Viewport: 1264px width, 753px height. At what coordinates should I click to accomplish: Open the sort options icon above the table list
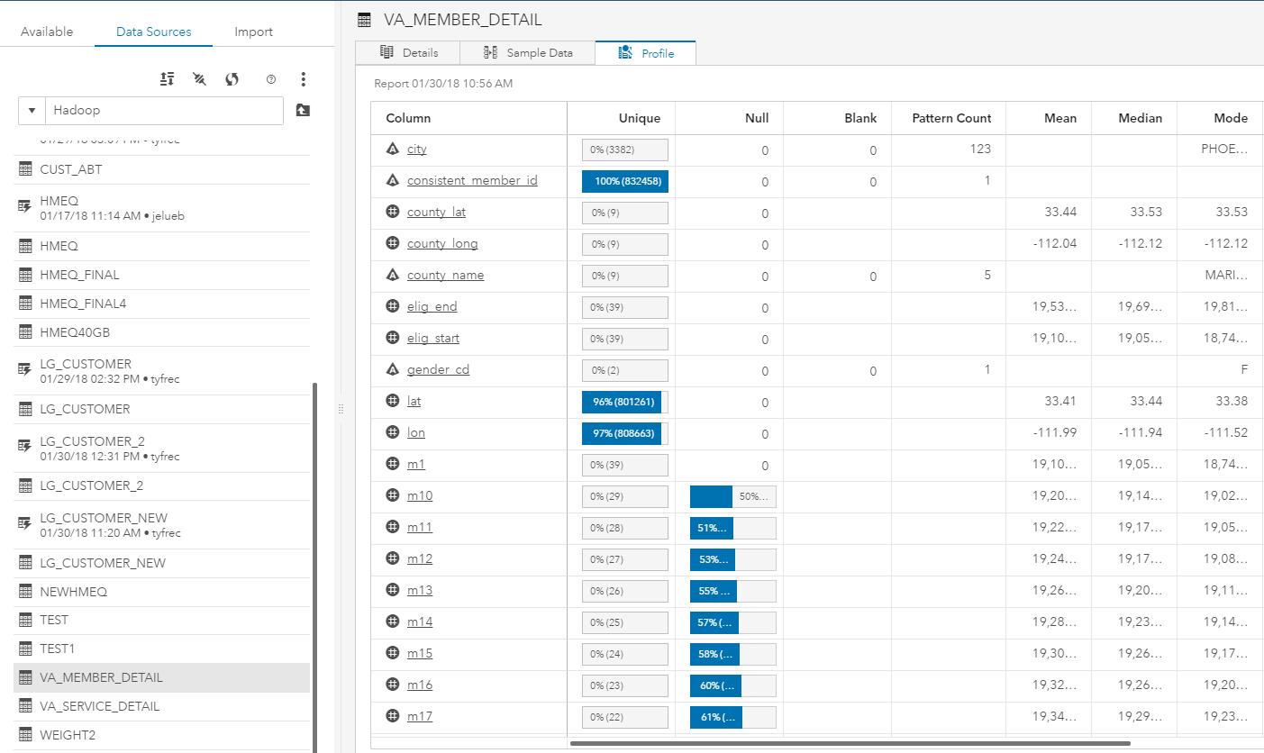pos(167,79)
